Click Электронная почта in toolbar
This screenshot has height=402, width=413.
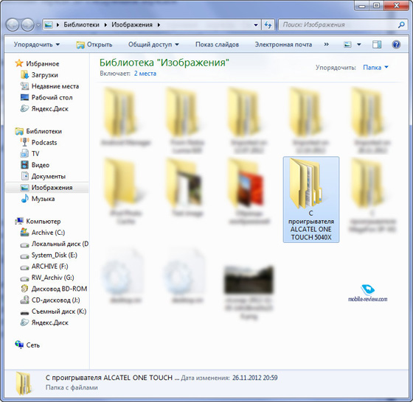click(x=283, y=44)
